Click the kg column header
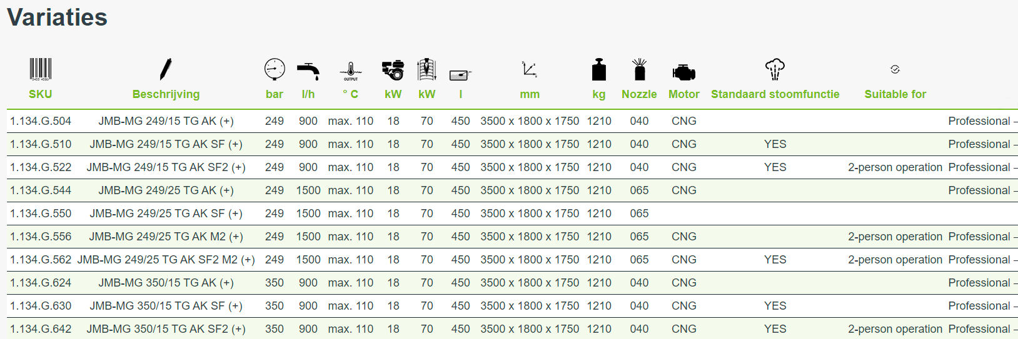The width and height of the screenshot is (1018, 339). [x=599, y=94]
